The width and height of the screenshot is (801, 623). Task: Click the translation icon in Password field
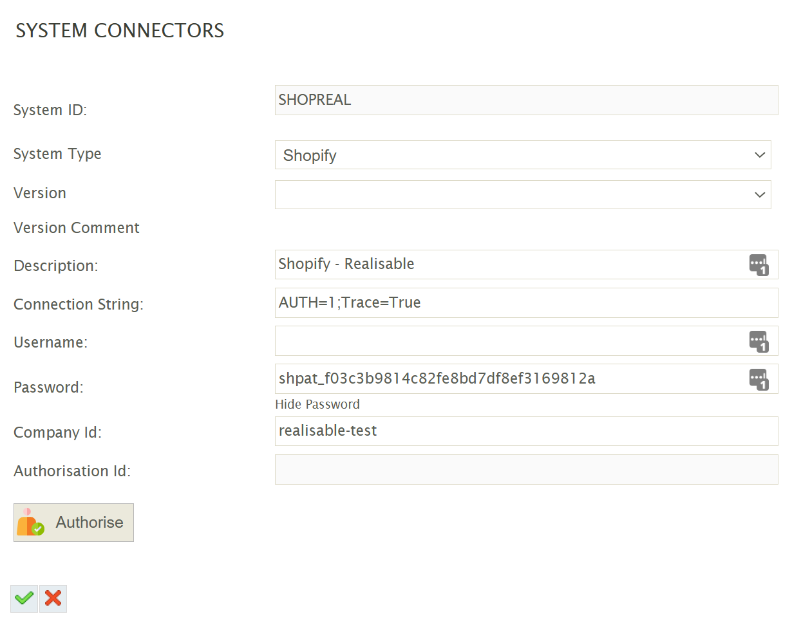[x=759, y=379]
